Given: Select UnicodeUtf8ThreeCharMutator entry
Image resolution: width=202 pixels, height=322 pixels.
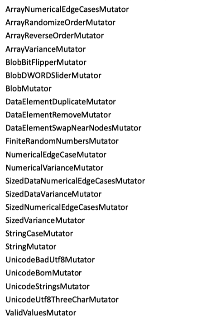Looking at the screenshot, I should point(62,300).
